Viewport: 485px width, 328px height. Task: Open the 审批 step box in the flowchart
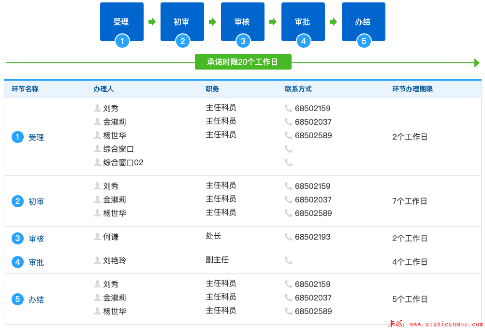pyautogui.click(x=303, y=22)
